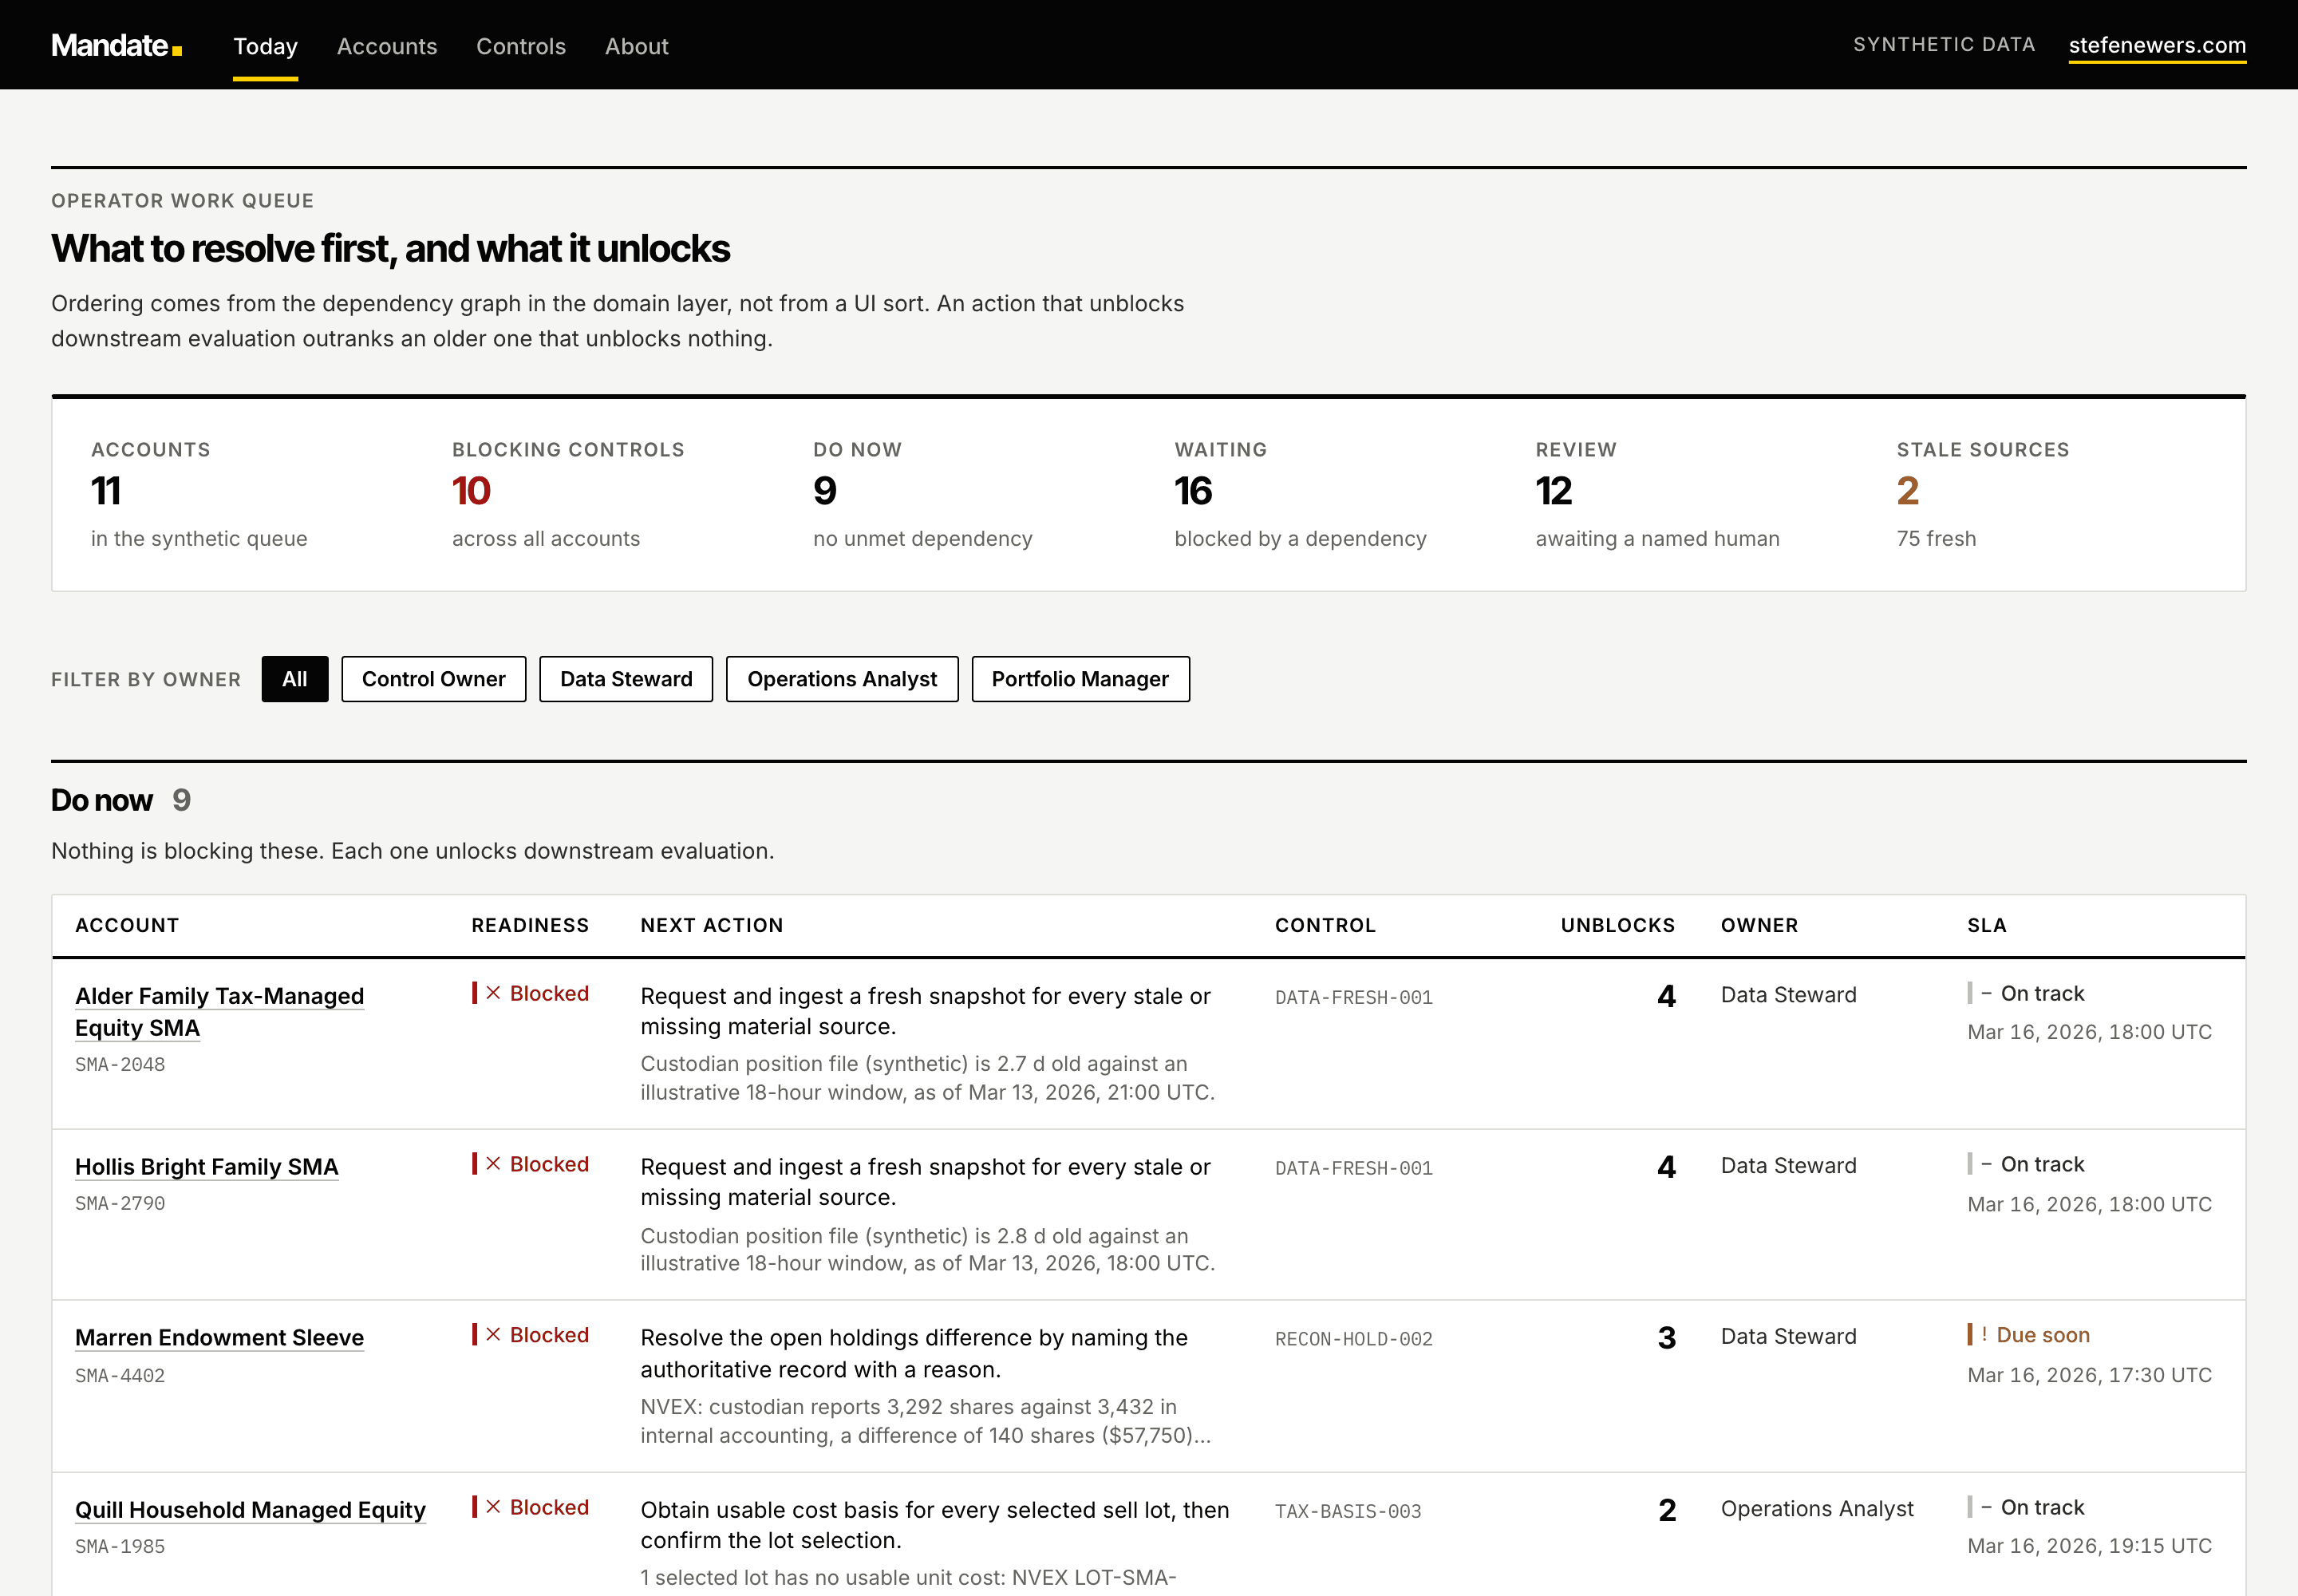Viewport: 2298px width, 1596px height.
Task: Click the Do now section heading
Action: 102,800
